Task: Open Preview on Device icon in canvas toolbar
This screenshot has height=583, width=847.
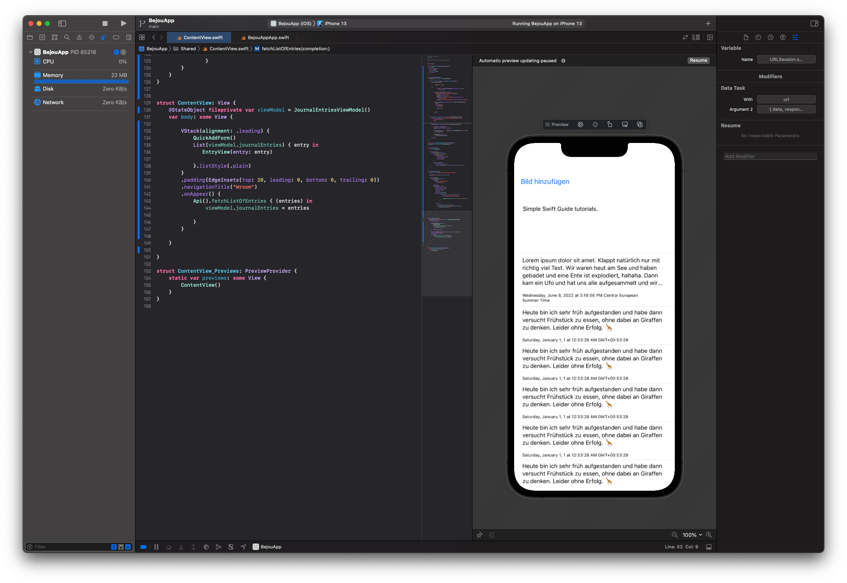Action: (x=625, y=124)
